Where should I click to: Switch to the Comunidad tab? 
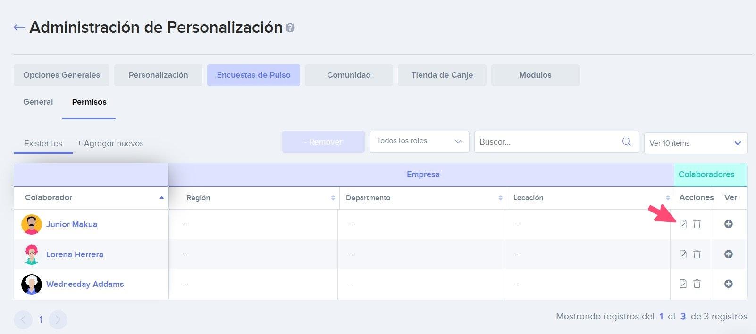[349, 75]
